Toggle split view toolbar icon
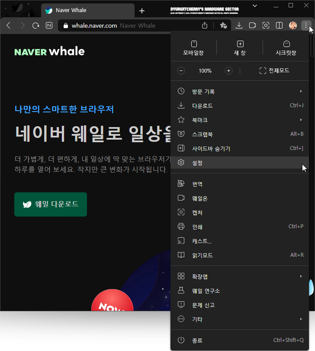 pyautogui.click(x=280, y=26)
